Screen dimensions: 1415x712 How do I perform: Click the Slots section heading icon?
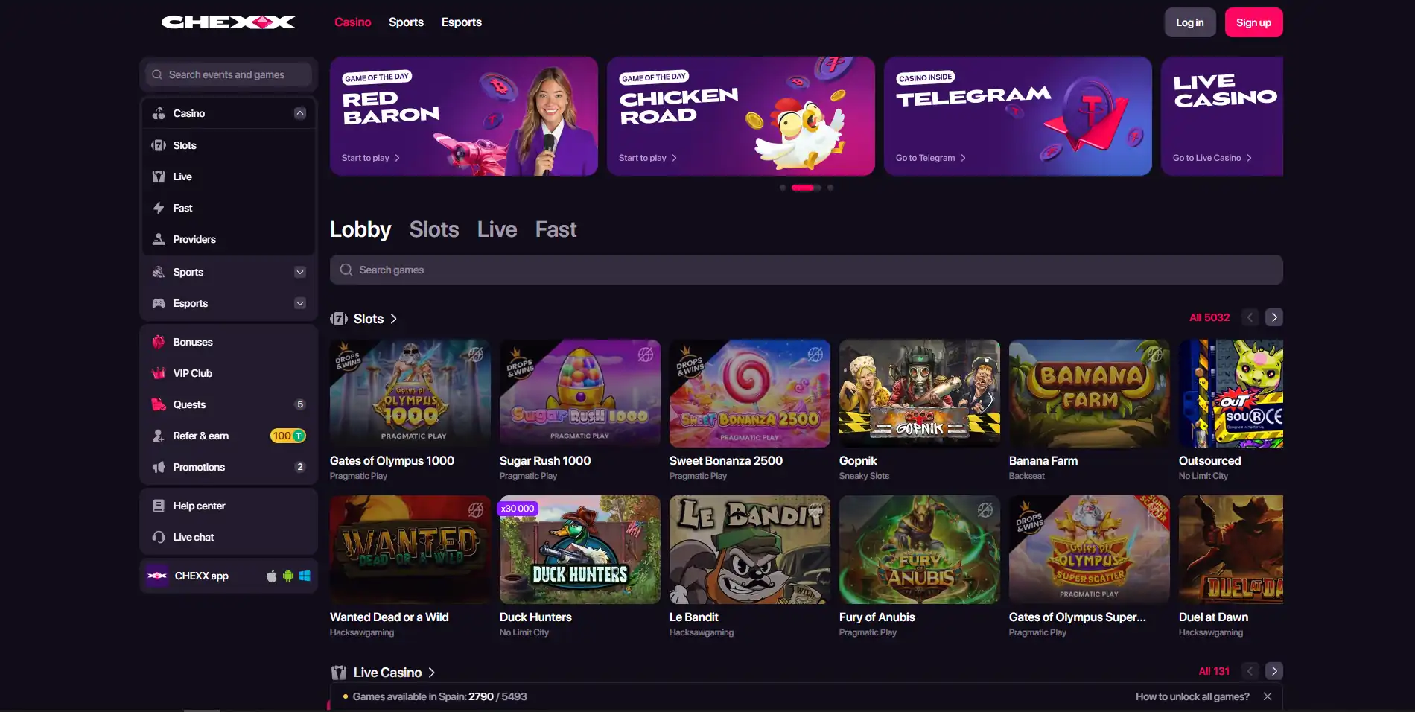339,319
